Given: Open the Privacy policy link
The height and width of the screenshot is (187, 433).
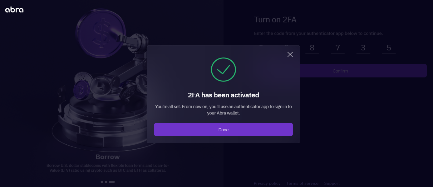Looking at the screenshot, I should coord(267,183).
